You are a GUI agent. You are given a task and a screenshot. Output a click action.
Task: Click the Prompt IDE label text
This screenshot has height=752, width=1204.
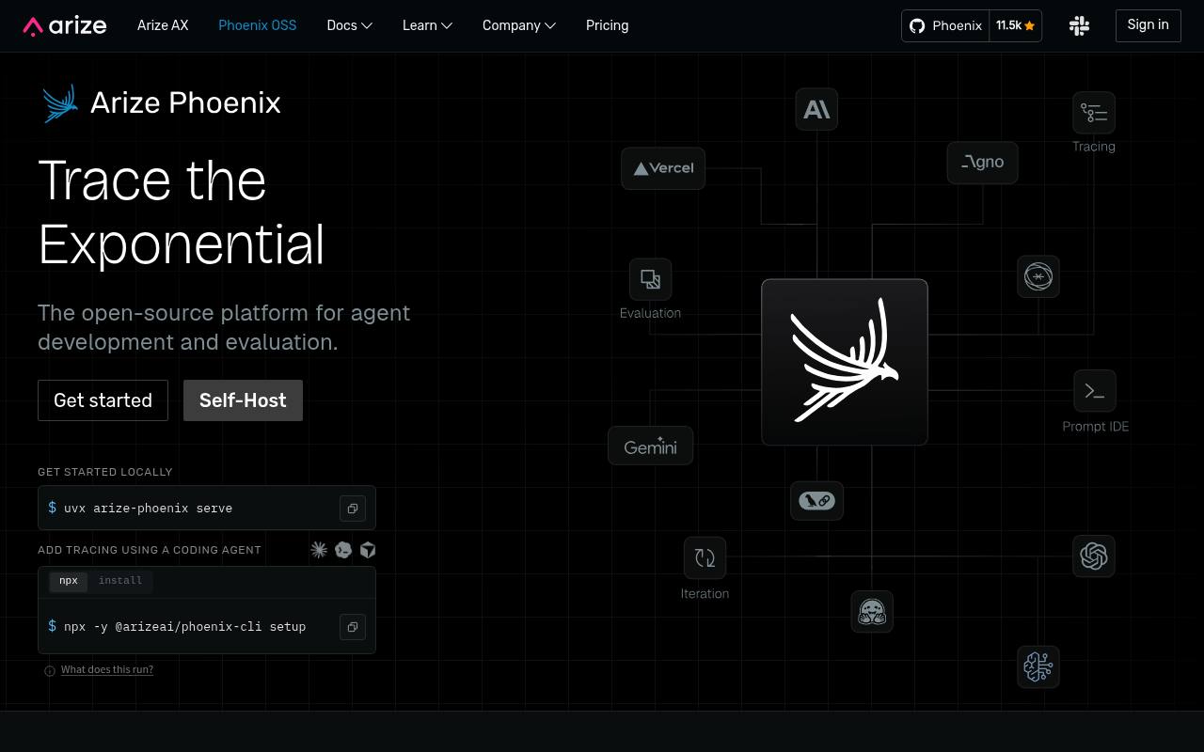coord(1096,427)
